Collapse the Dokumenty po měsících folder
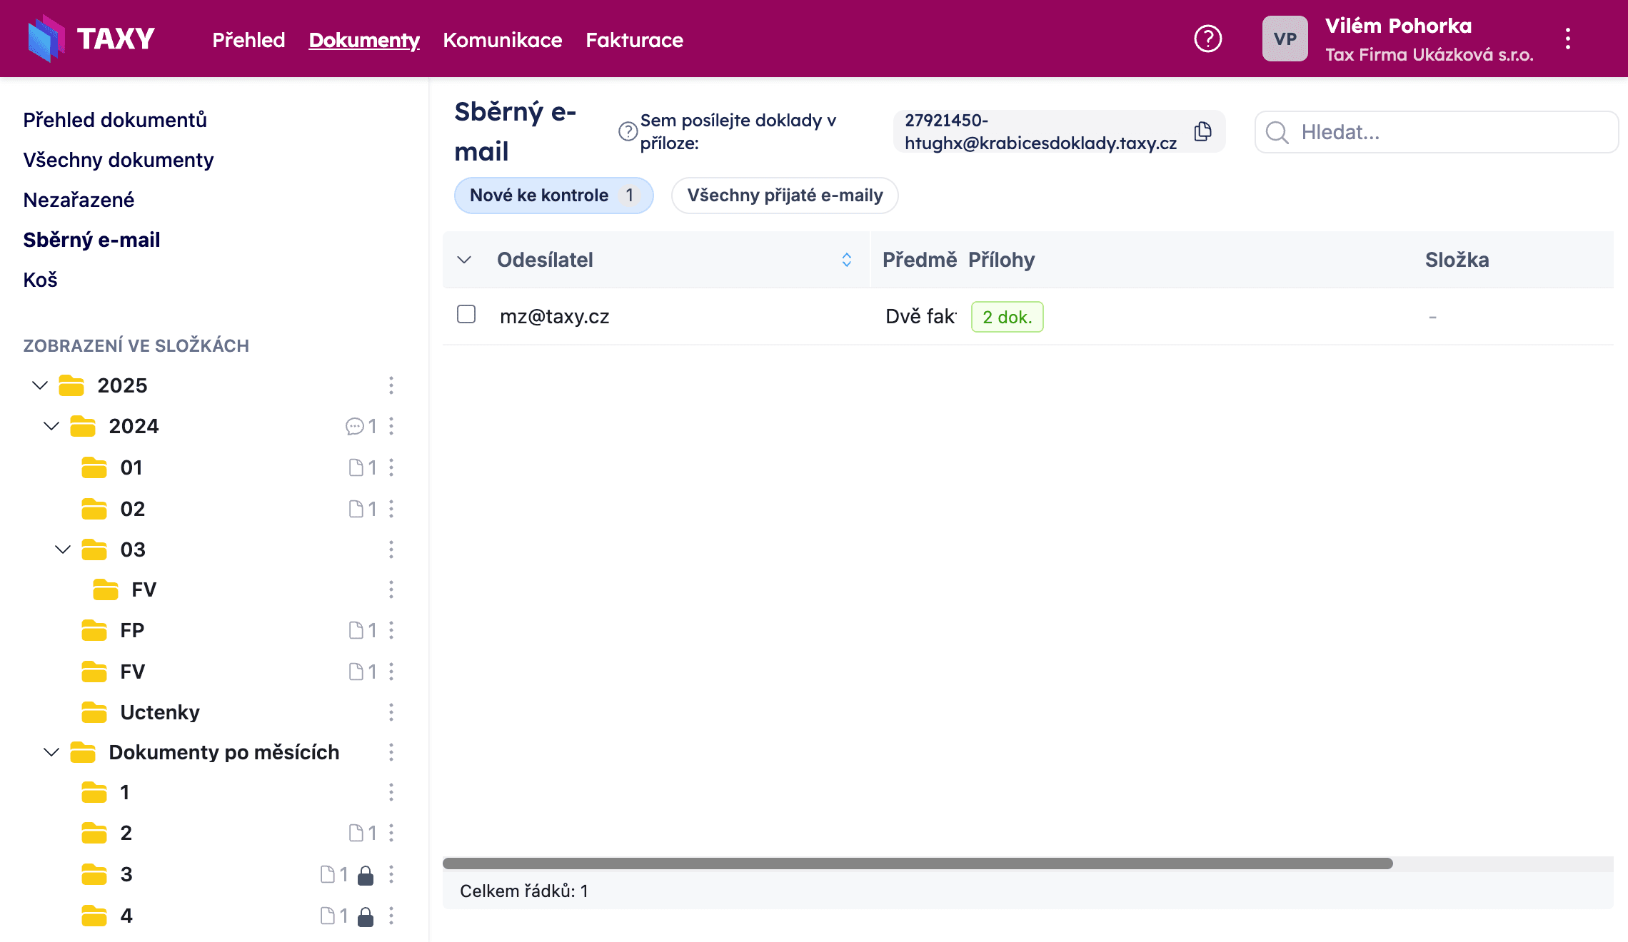 pos(51,752)
